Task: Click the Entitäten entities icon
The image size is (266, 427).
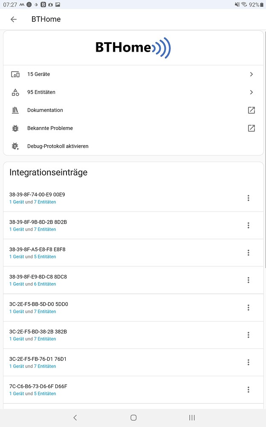Action: click(x=15, y=92)
